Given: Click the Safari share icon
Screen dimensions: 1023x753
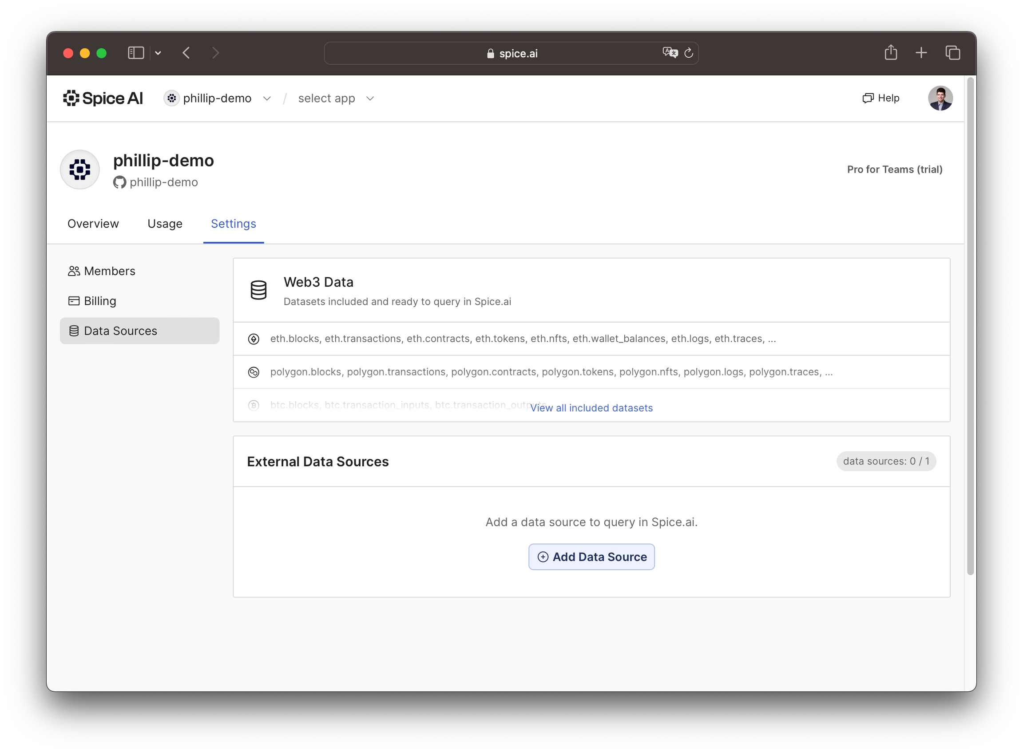Looking at the screenshot, I should [890, 53].
